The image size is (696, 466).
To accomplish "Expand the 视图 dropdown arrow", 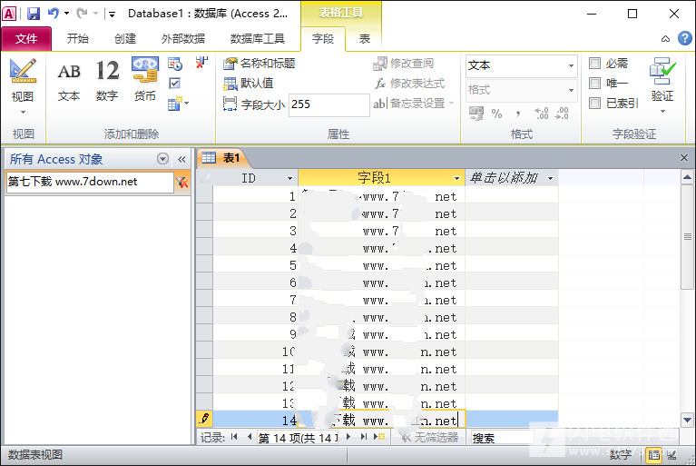I will (23, 112).
